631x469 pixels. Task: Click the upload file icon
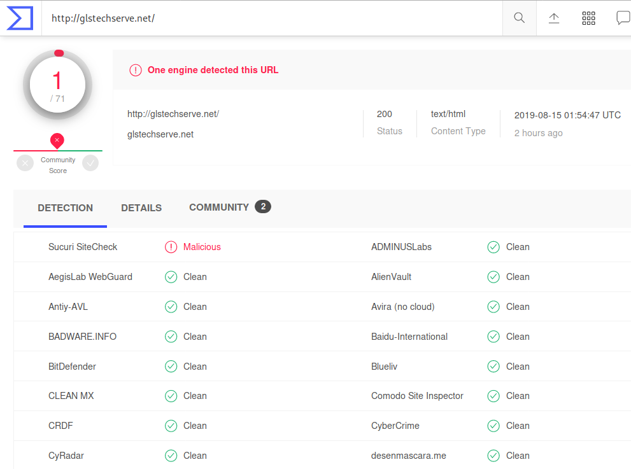(x=554, y=18)
